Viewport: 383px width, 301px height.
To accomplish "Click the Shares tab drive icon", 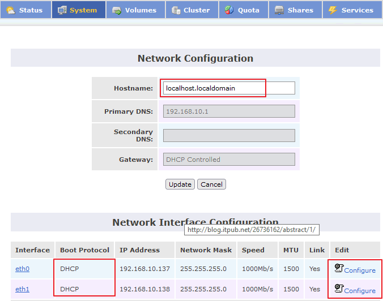I will pos(279,10).
